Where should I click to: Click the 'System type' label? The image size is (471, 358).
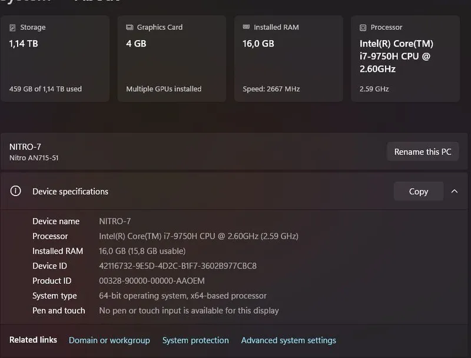pyautogui.click(x=55, y=296)
